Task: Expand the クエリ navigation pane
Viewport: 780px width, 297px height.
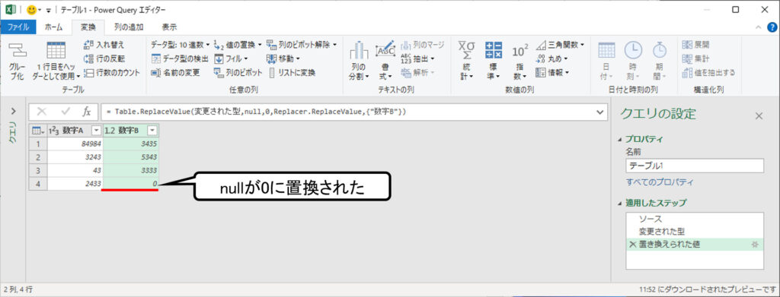Action: click(x=14, y=111)
